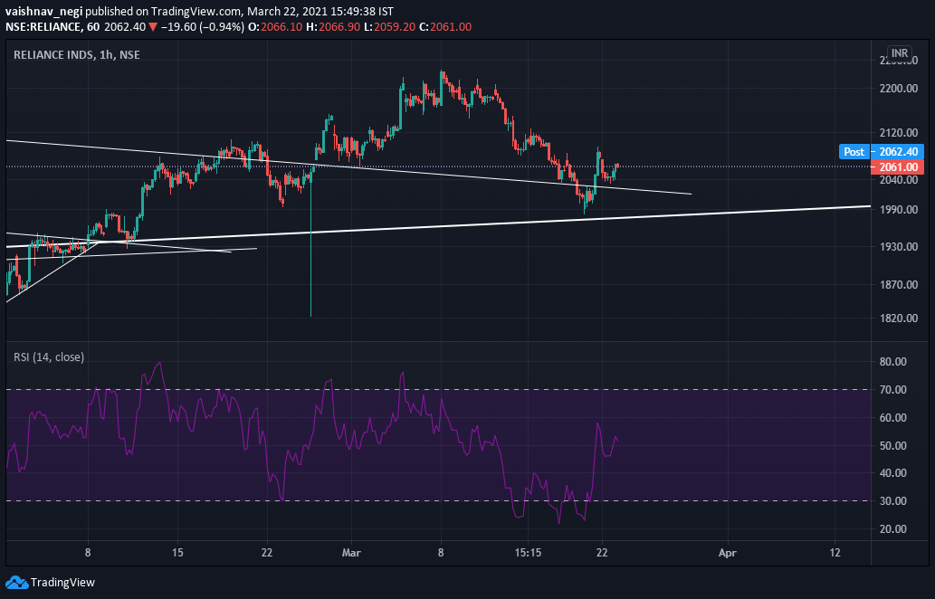Click the 1820.00 price axis label

tap(898, 318)
